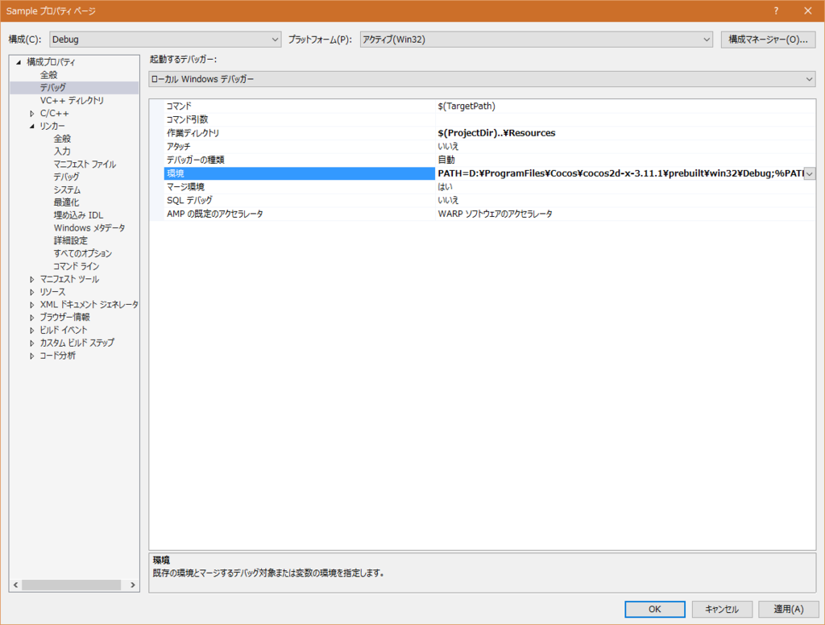Select コマンド ライン in the tree

[x=77, y=266]
